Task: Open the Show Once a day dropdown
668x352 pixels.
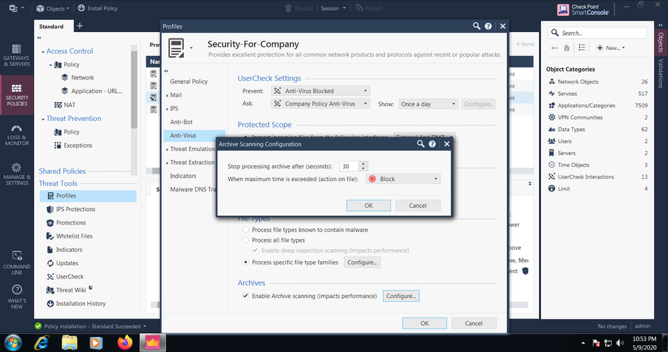Action: pyautogui.click(x=427, y=104)
